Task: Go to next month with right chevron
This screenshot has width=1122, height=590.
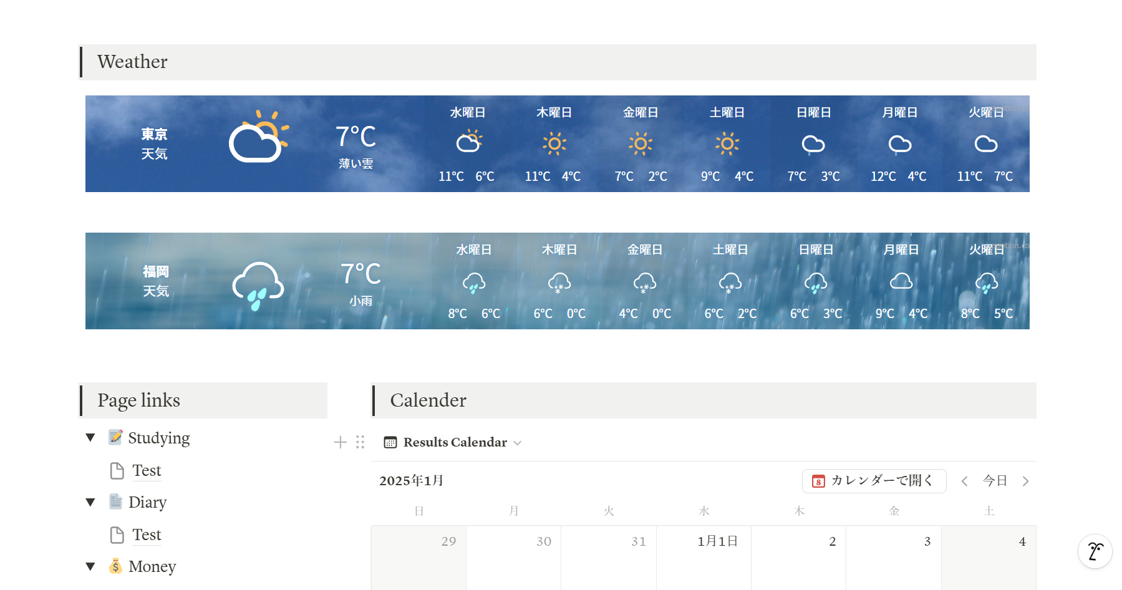Action: [1025, 481]
